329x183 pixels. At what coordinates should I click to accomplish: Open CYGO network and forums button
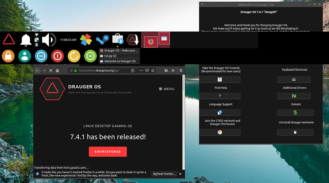coord(220,132)
